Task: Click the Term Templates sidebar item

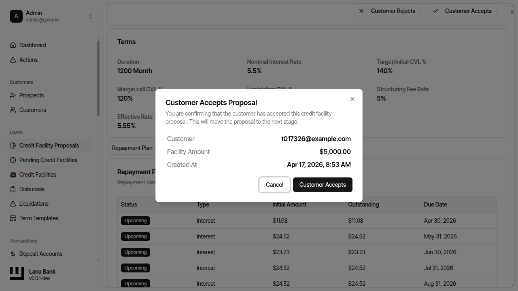Action: (38, 218)
